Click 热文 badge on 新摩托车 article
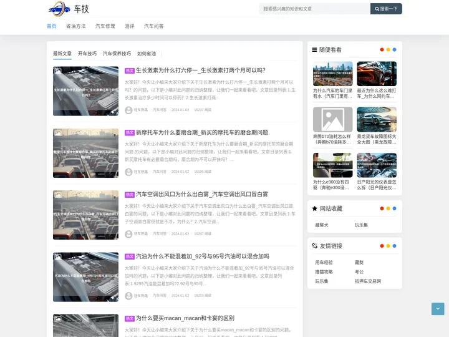The height and width of the screenshot is (337, 449). pos(130,133)
